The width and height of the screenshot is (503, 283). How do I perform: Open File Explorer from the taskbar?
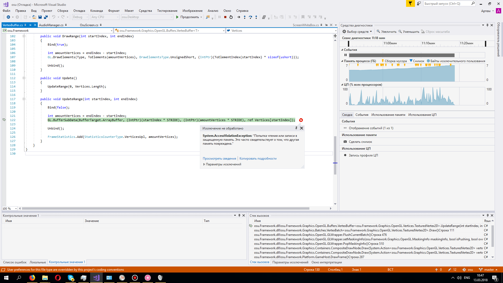[45, 278]
